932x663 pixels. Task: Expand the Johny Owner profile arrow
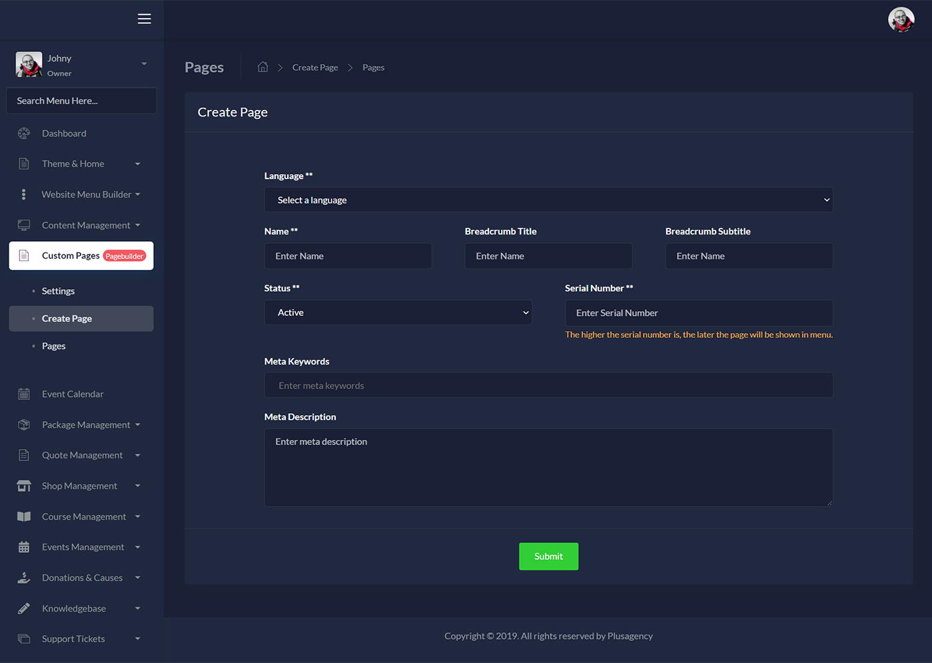pyautogui.click(x=144, y=64)
